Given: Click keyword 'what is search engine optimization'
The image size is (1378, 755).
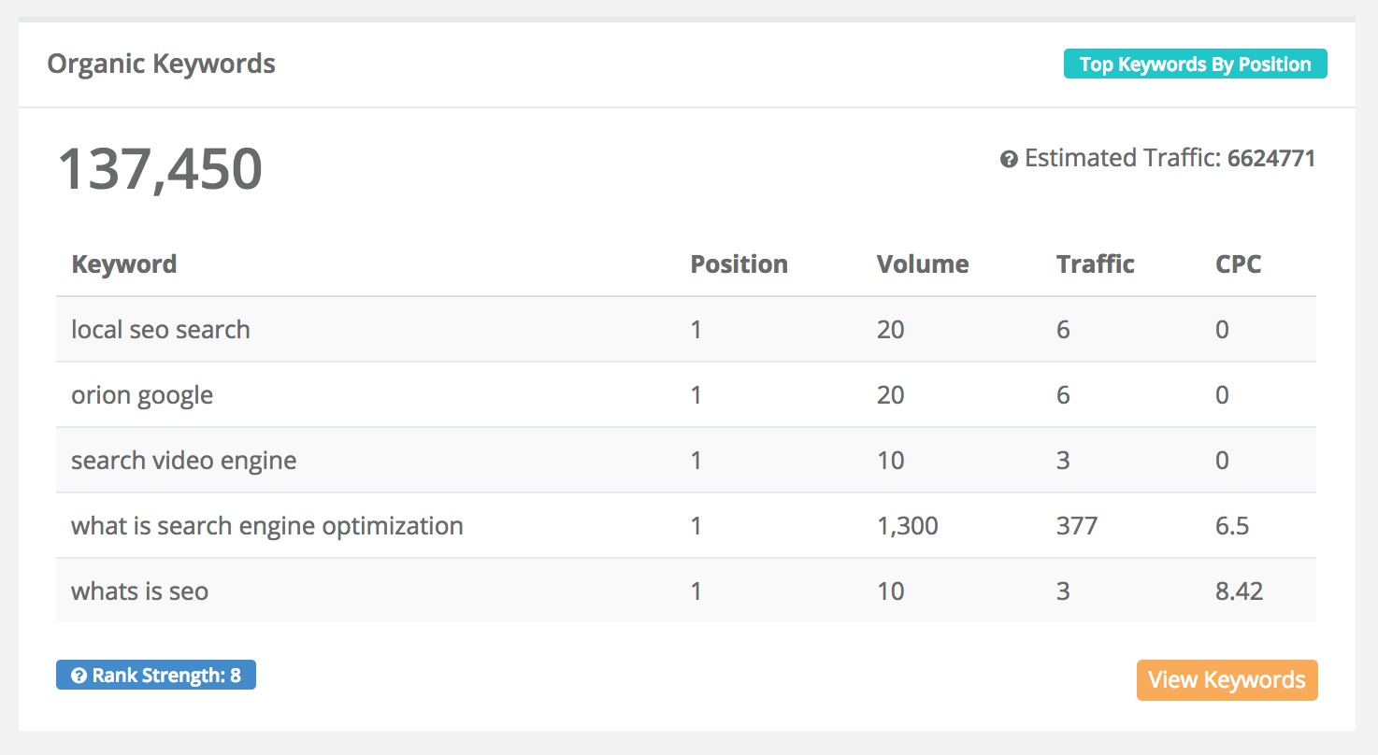Looking at the screenshot, I should [x=267, y=526].
